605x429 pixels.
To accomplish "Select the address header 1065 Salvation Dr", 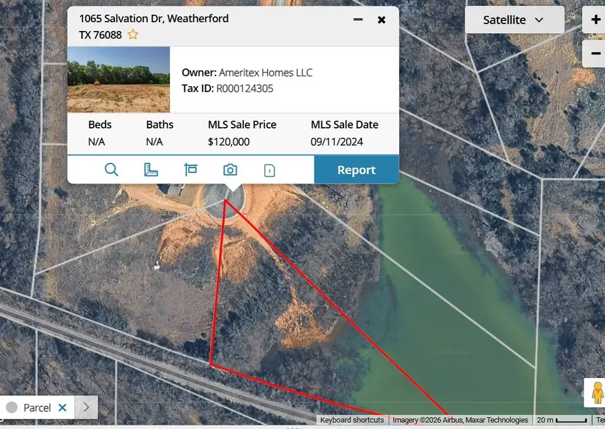I will (x=153, y=19).
